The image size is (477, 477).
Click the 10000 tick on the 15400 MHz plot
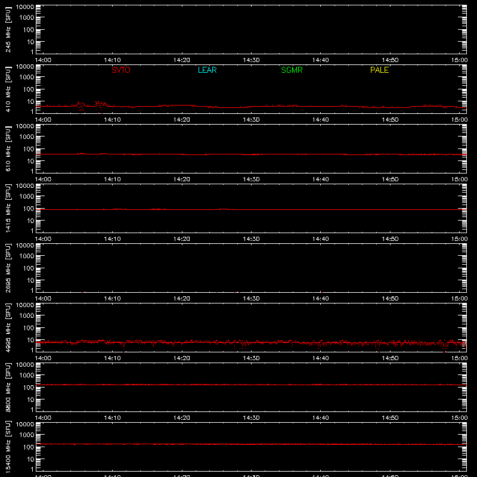pos(25,425)
